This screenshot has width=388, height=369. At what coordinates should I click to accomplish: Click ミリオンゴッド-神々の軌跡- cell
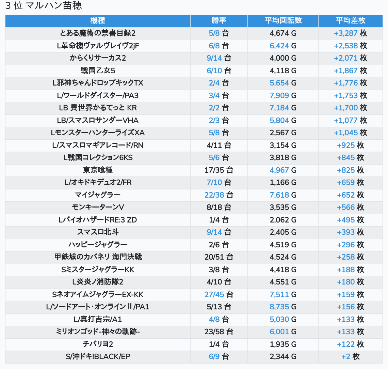point(98,332)
